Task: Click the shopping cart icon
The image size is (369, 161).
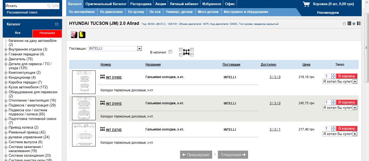Action: pyautogui.click(x=306, y=4)
